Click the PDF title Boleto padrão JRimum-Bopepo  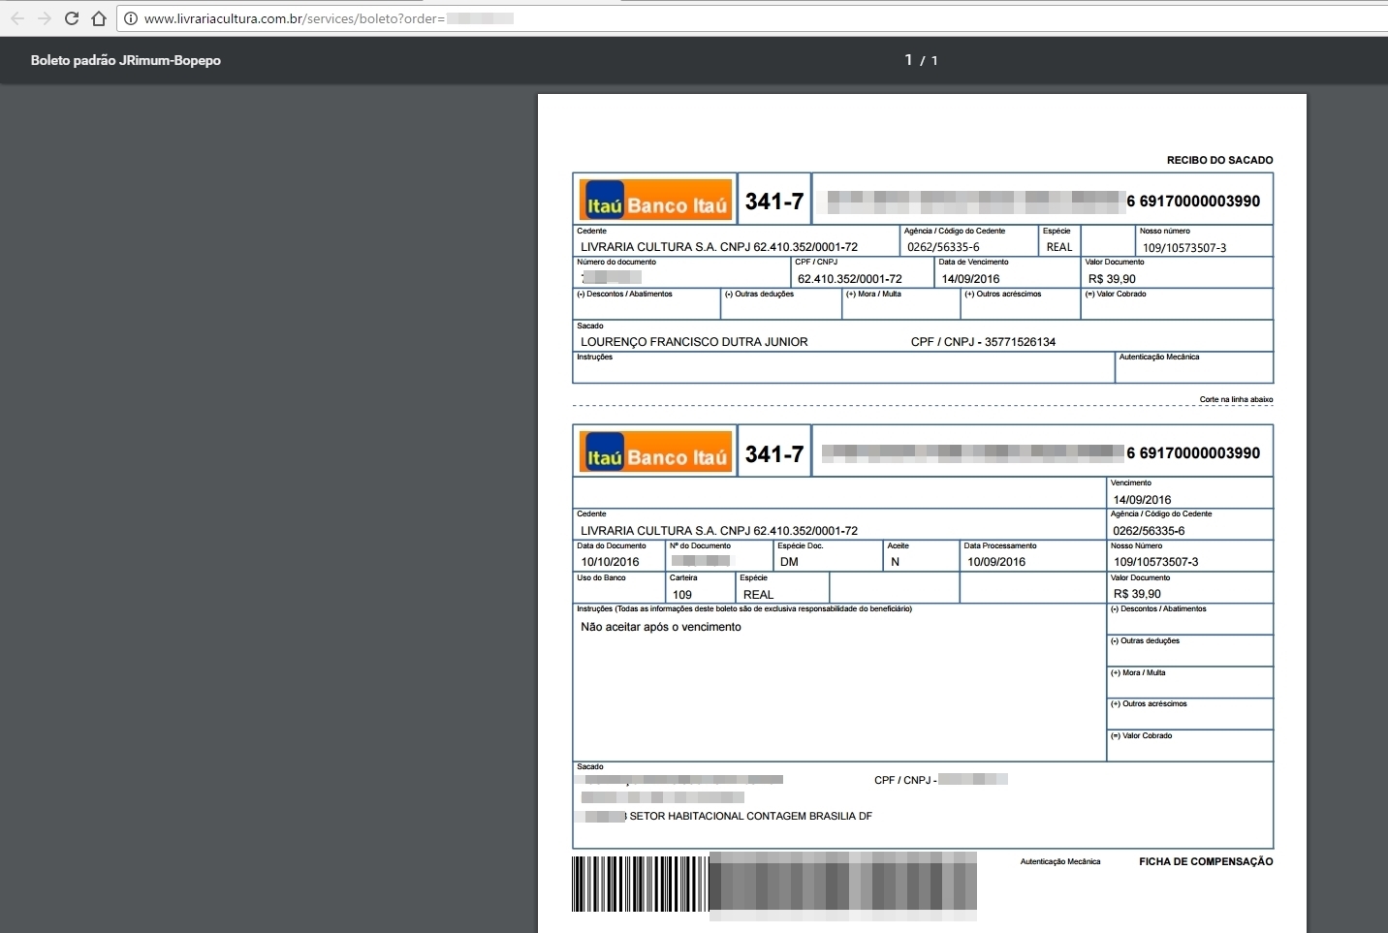(126, 60)
